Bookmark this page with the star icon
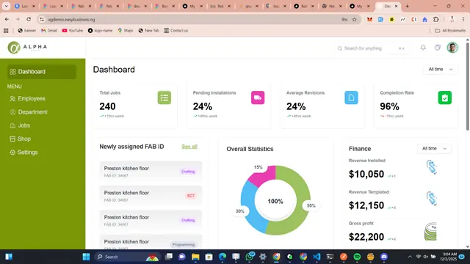The image size is (470, 264). click(354, 20)
